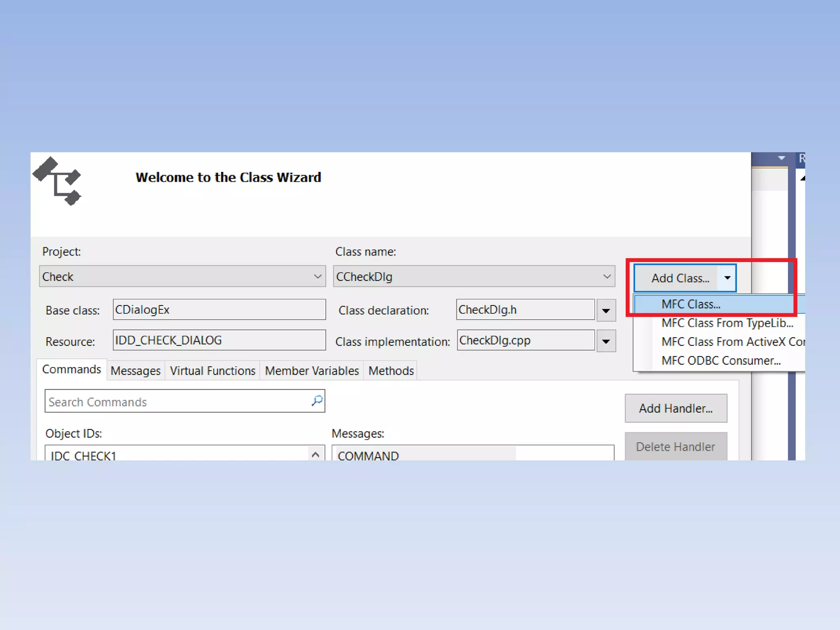The height and width of the screenshot is (630, 840).
Task: Expand the Class name combo box
Action: point(607,276)
